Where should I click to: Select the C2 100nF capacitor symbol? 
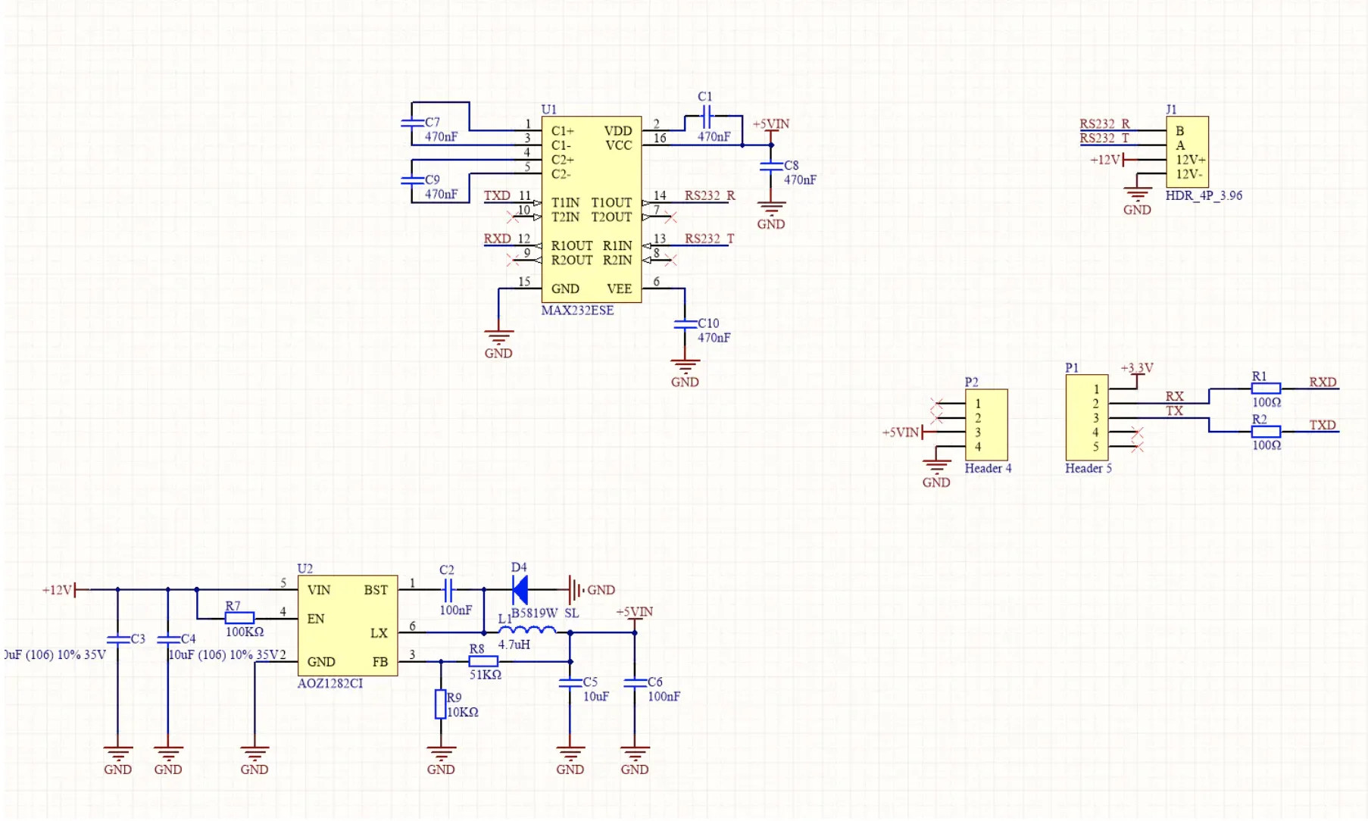(x=447, y=589)
